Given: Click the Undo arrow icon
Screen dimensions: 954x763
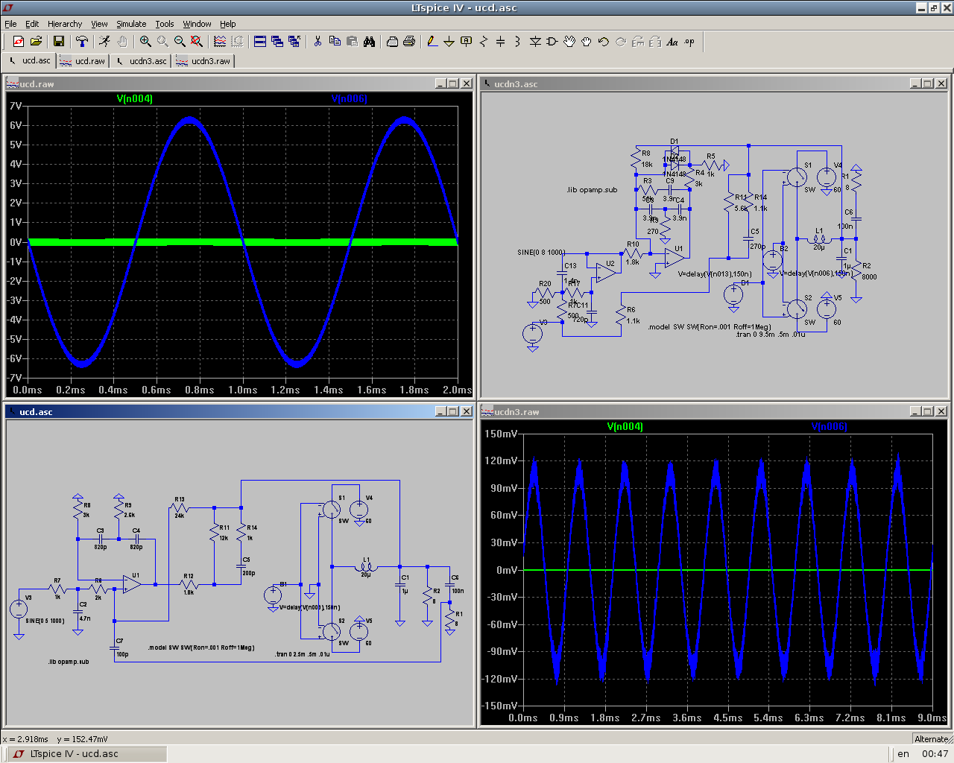Looking at the screenshot, I should coord(604,42).
